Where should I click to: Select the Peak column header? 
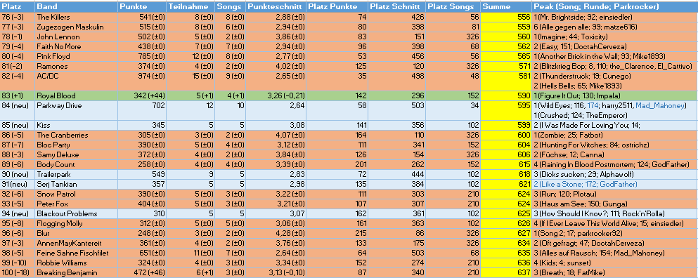pos(615,7)
